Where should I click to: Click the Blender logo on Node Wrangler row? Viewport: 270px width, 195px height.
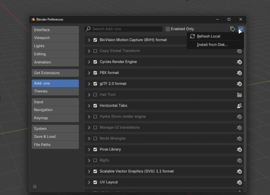coord(239,139)
